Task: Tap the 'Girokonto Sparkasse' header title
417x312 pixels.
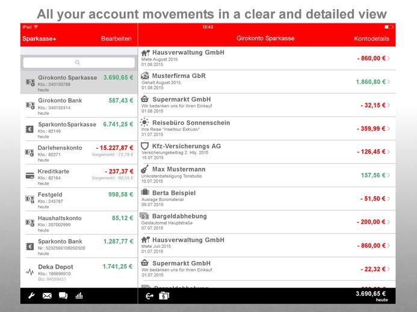Action: click(x=265, y=38)
